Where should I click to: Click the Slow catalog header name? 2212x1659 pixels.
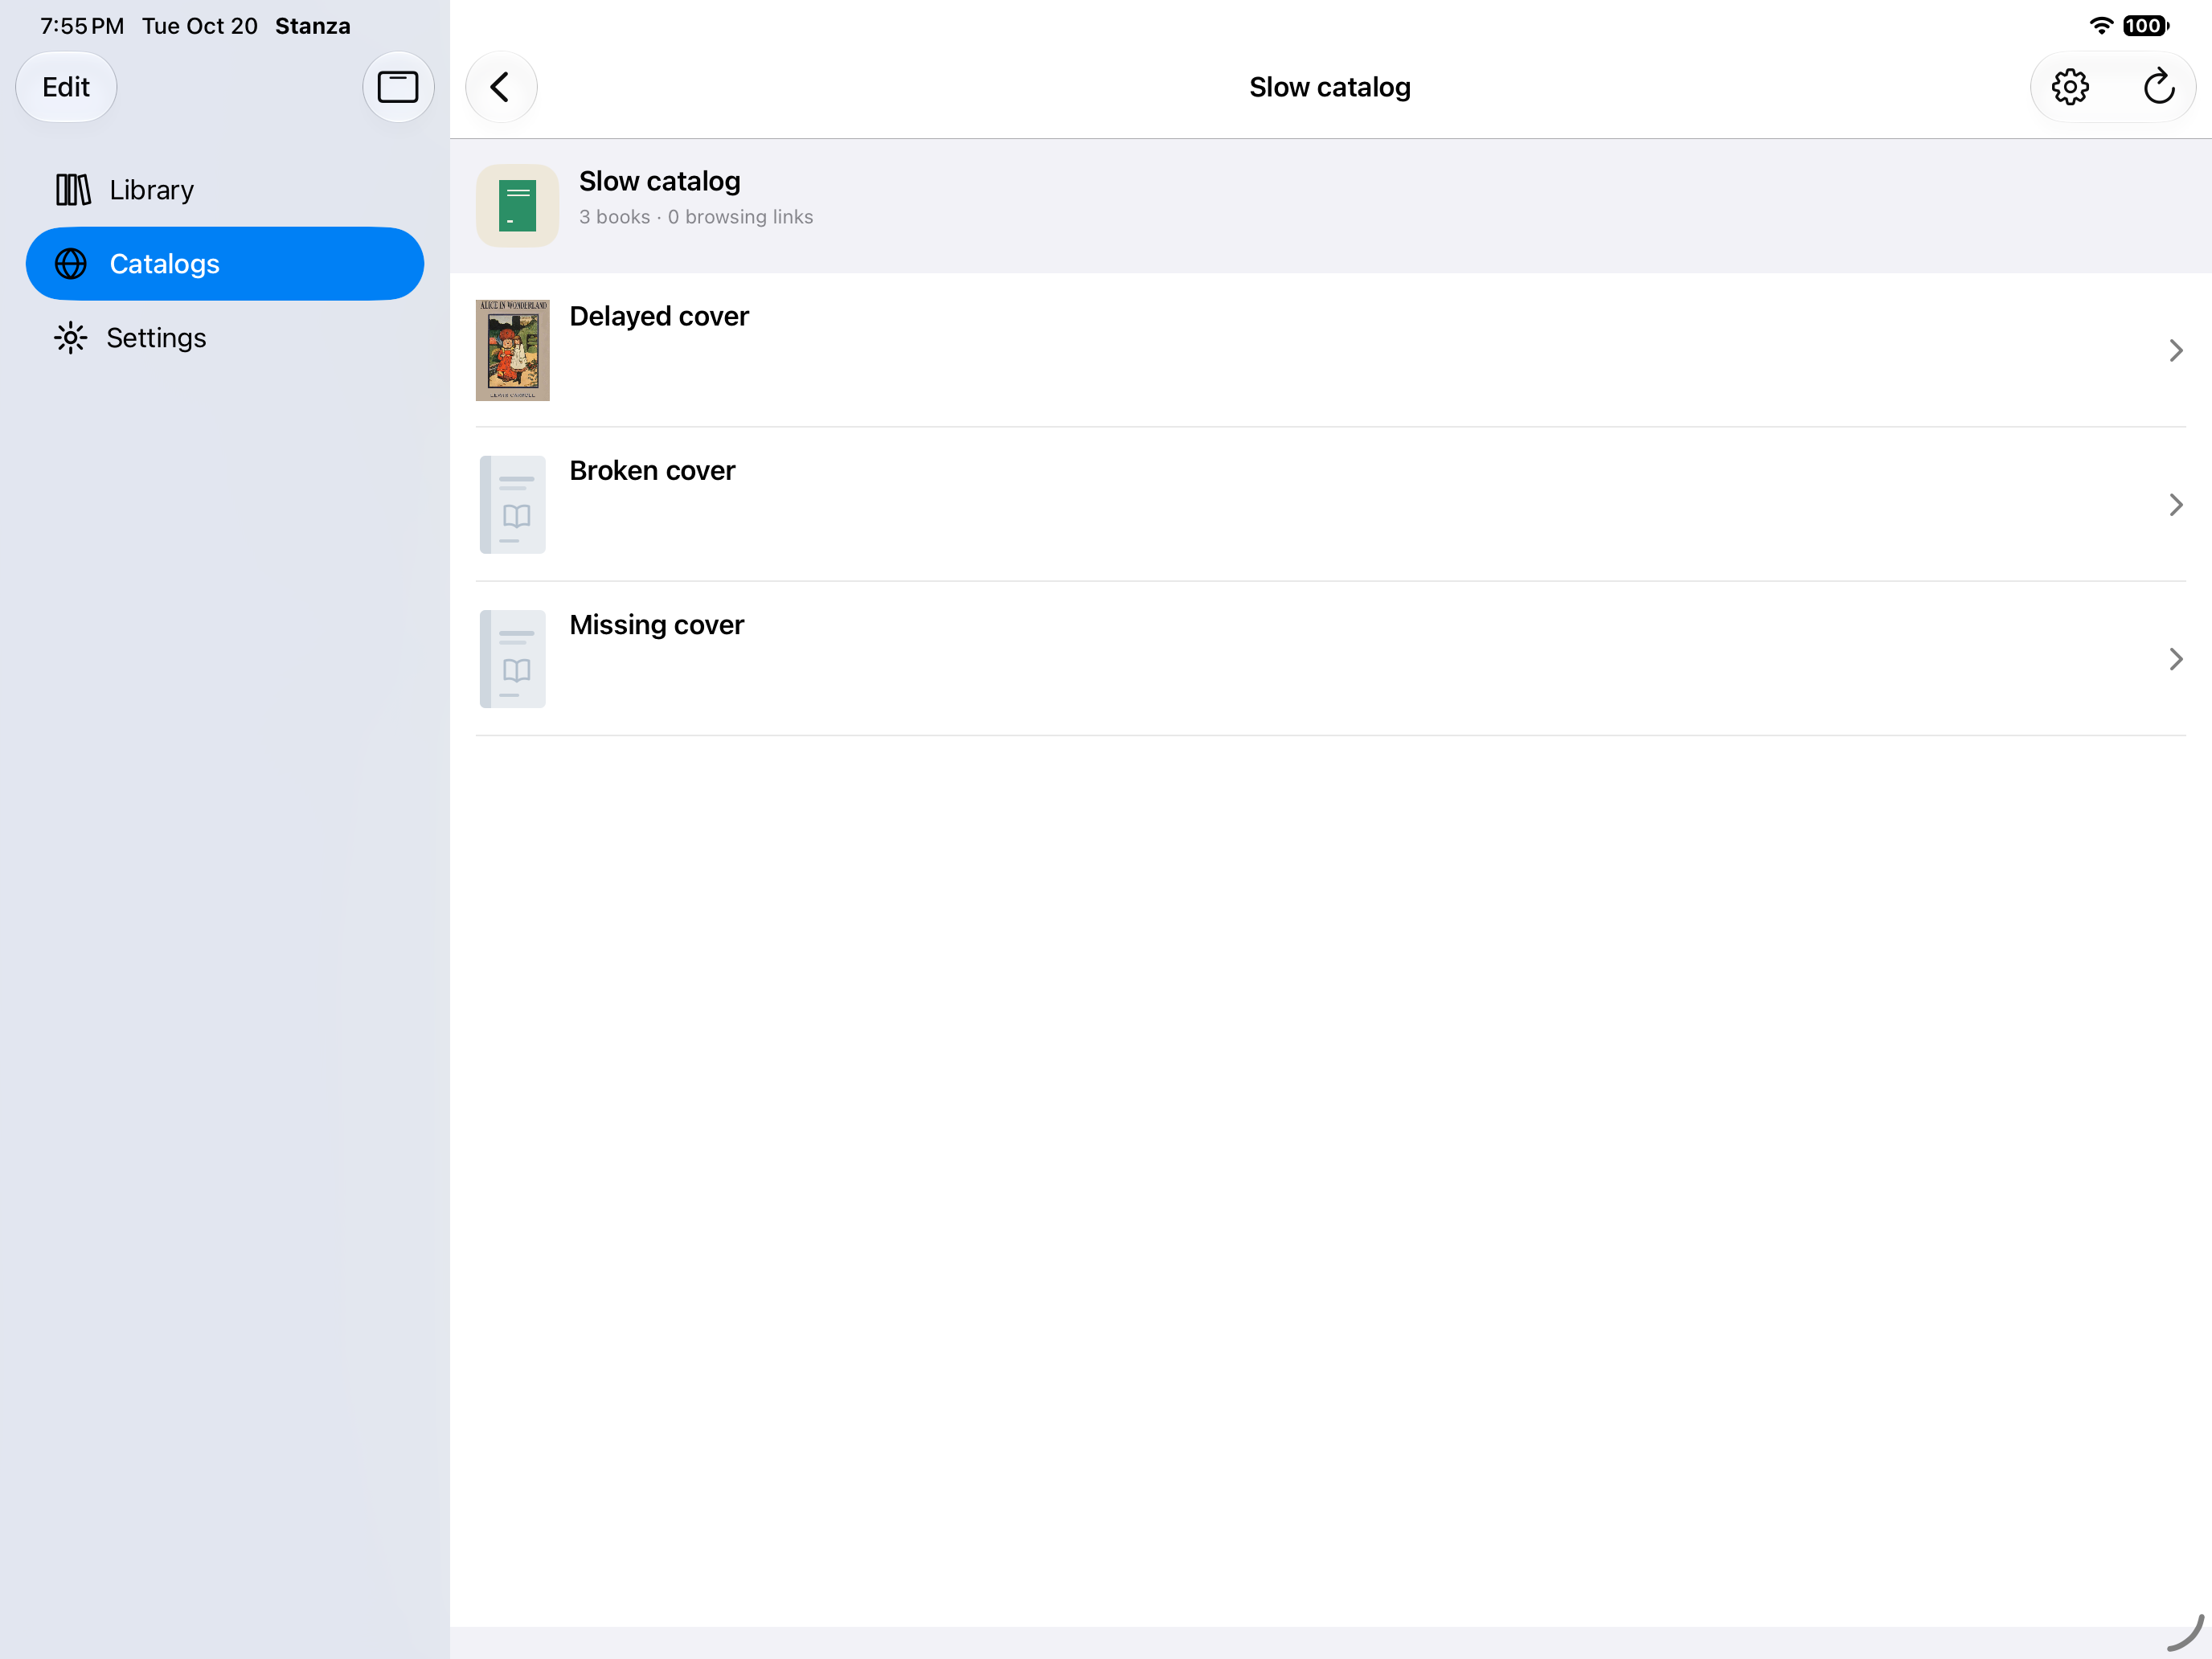click(660, 181)
